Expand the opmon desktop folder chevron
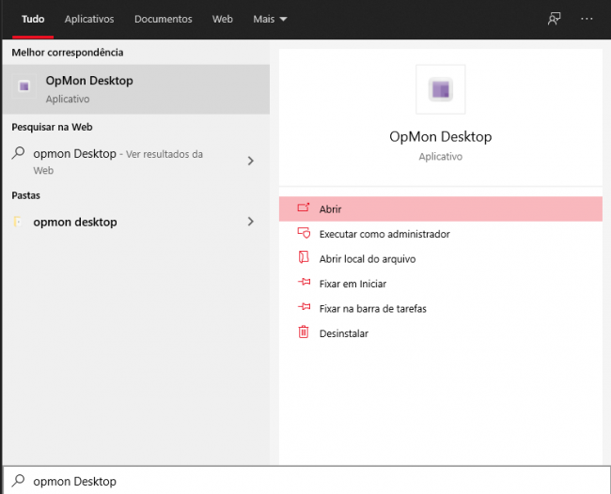 tap(250, 222)
